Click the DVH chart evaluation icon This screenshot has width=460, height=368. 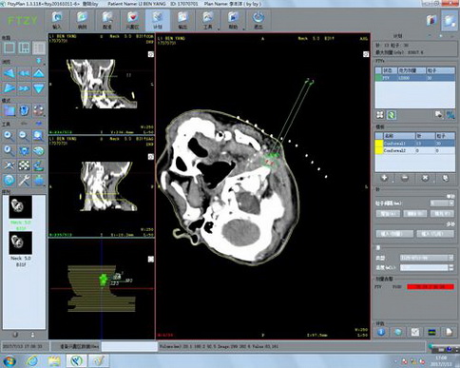(x=415, y=332)
